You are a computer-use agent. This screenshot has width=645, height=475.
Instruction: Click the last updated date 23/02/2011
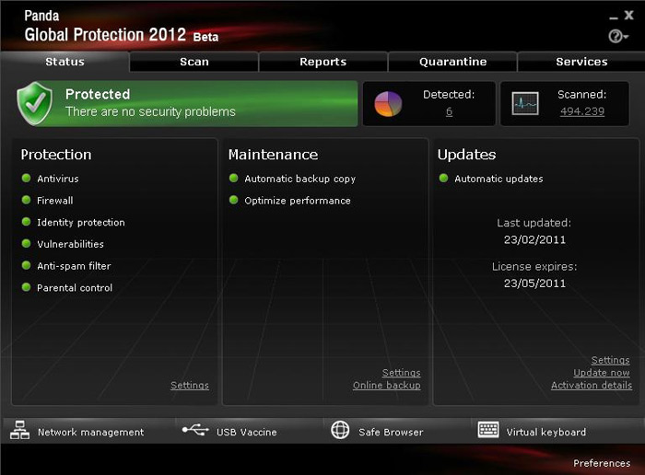pyautogui.click(x=534, y=239)
